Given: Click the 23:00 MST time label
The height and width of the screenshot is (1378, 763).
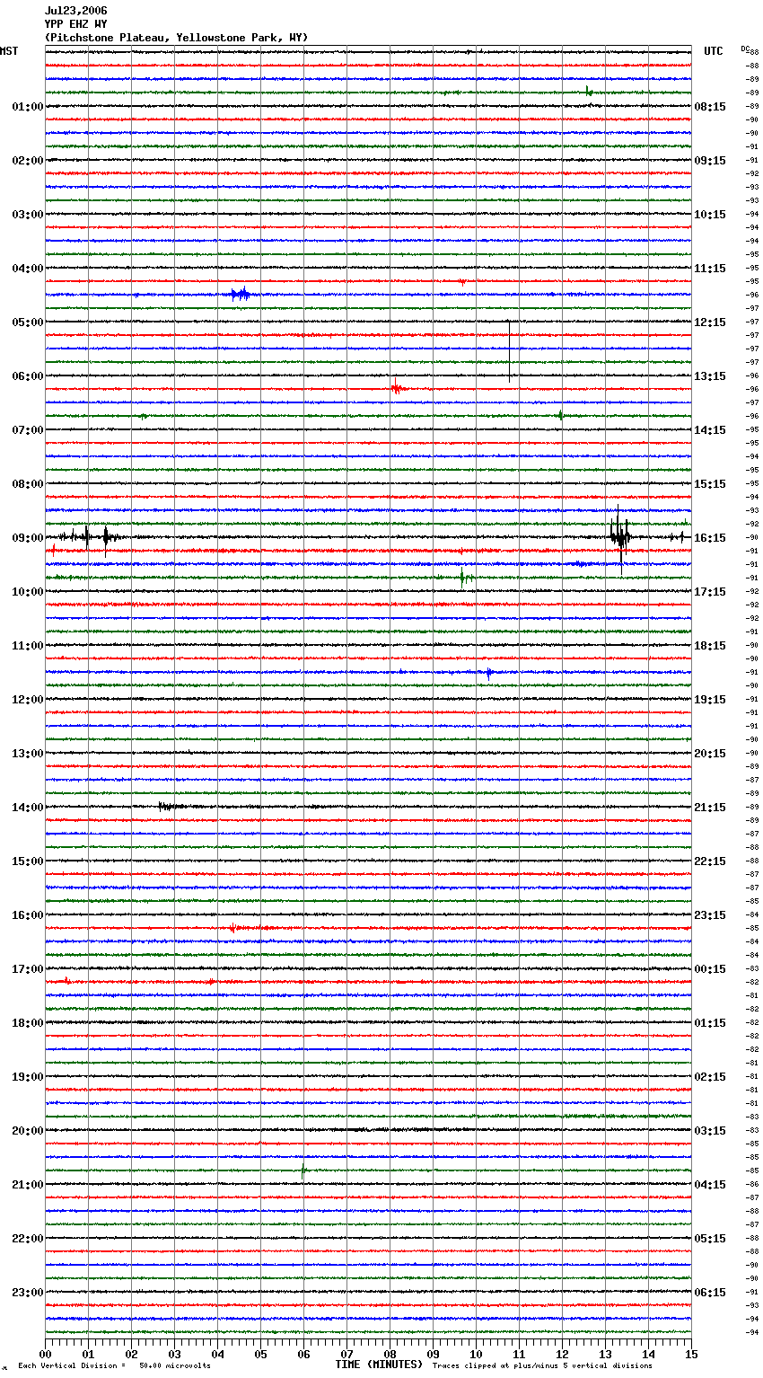Looking at the screenshot, I should (x=28, y=1293).
